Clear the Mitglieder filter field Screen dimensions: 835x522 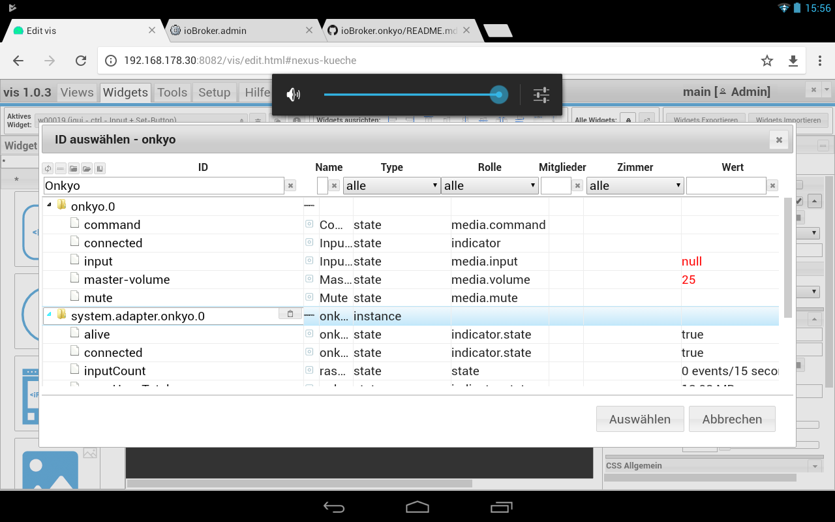coord(577,186)
